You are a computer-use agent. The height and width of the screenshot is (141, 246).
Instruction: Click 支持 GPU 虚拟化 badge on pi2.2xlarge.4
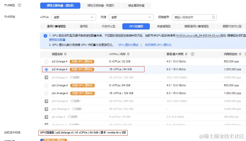tap(82, 62)
